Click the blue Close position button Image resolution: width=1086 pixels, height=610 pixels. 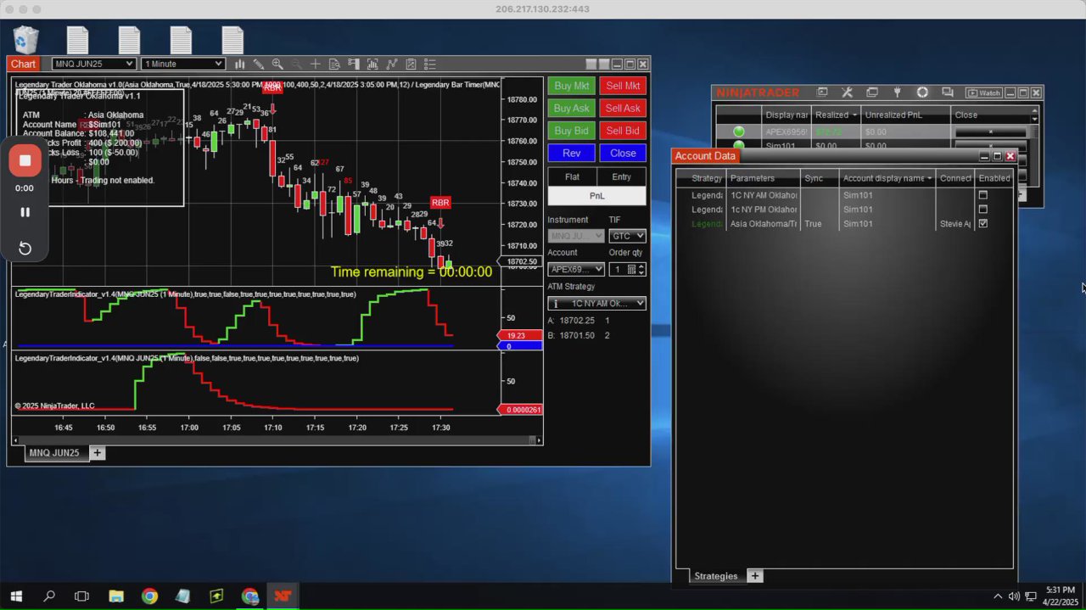pyautogui.click(x=623, y=154)
